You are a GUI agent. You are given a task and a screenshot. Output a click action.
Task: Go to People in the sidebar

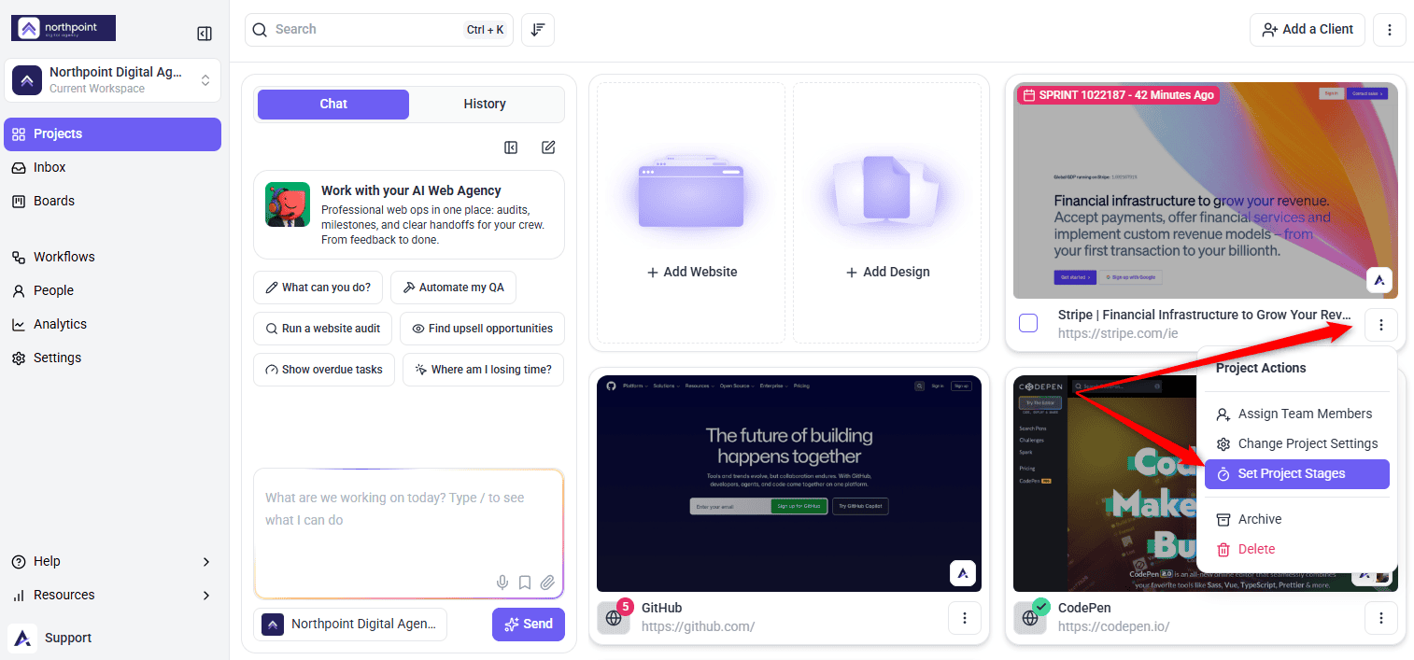(x=112, y=290)
